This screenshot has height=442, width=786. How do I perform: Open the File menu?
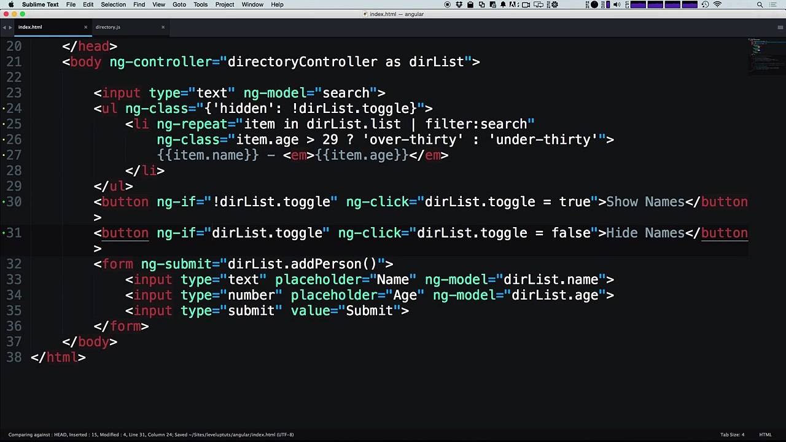click(x=71, y=4)
